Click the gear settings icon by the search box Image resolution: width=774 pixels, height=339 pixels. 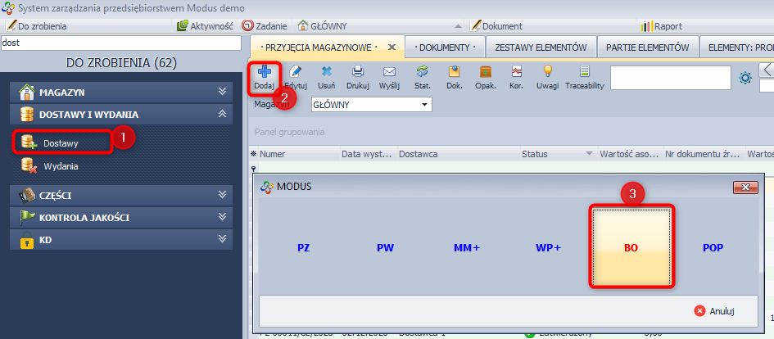tap(745, 78)
